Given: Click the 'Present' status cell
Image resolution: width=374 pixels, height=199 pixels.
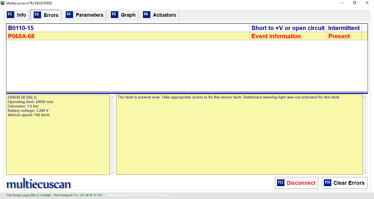Looking at the screenshot, I should [x=339, y=36].
